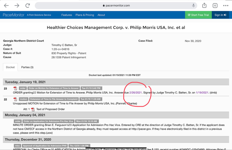
Task: Click the 1/19/2021 signed date link
Action: click(x=202, y=93)
